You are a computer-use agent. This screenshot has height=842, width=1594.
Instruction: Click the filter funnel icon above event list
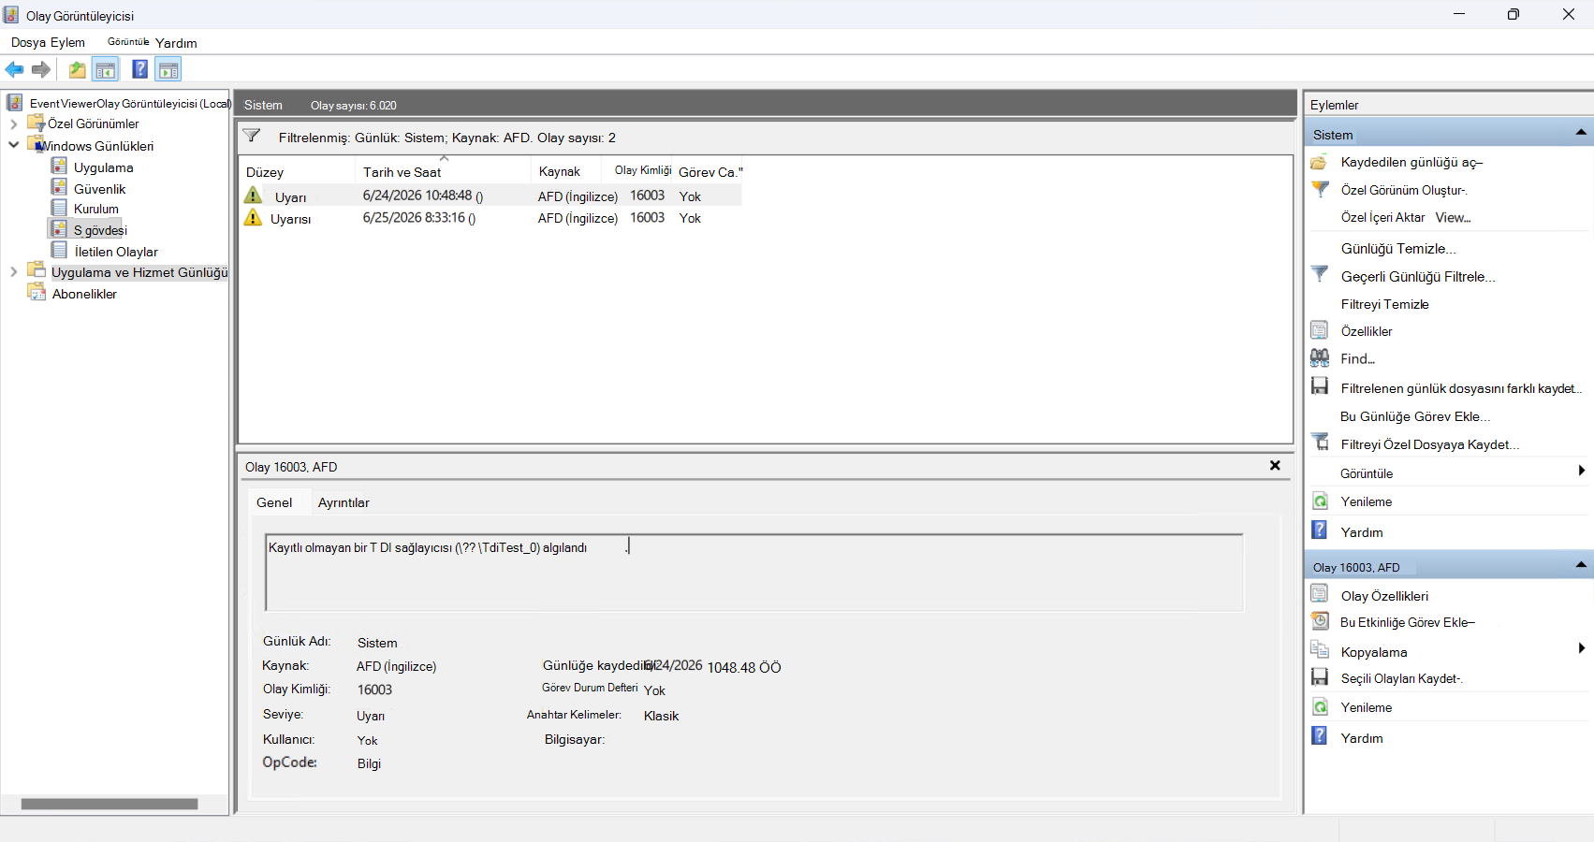click(x=252, y=136)
